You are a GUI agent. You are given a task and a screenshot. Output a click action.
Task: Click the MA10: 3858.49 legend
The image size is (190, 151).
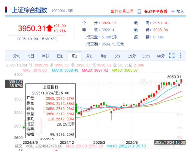tap(65, 70)
